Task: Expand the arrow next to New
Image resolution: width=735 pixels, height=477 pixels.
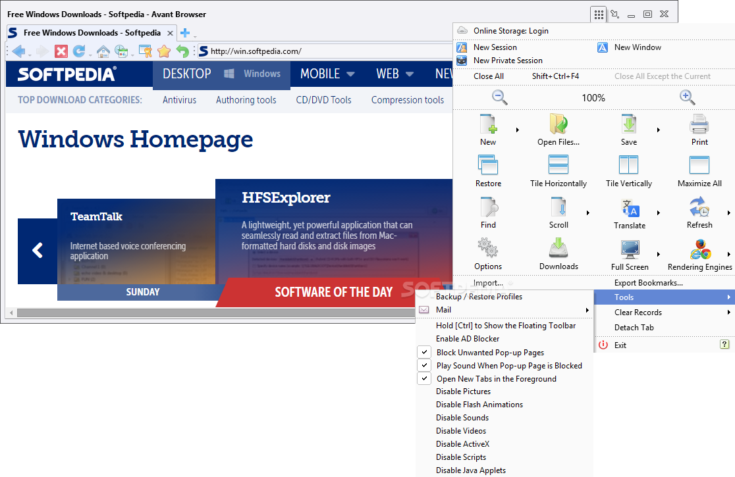Action: click(518, 130)
